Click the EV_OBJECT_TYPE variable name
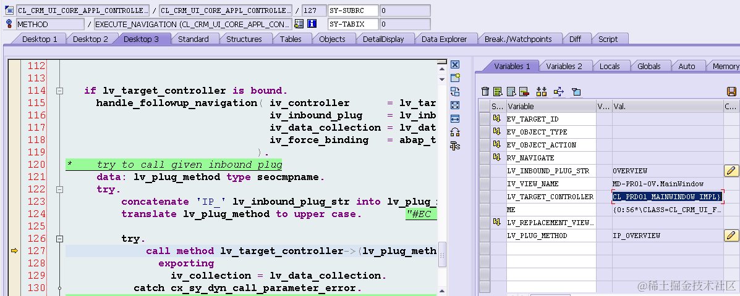 537,132
